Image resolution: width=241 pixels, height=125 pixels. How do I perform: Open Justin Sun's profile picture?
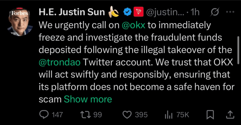(x=20, y=23)
